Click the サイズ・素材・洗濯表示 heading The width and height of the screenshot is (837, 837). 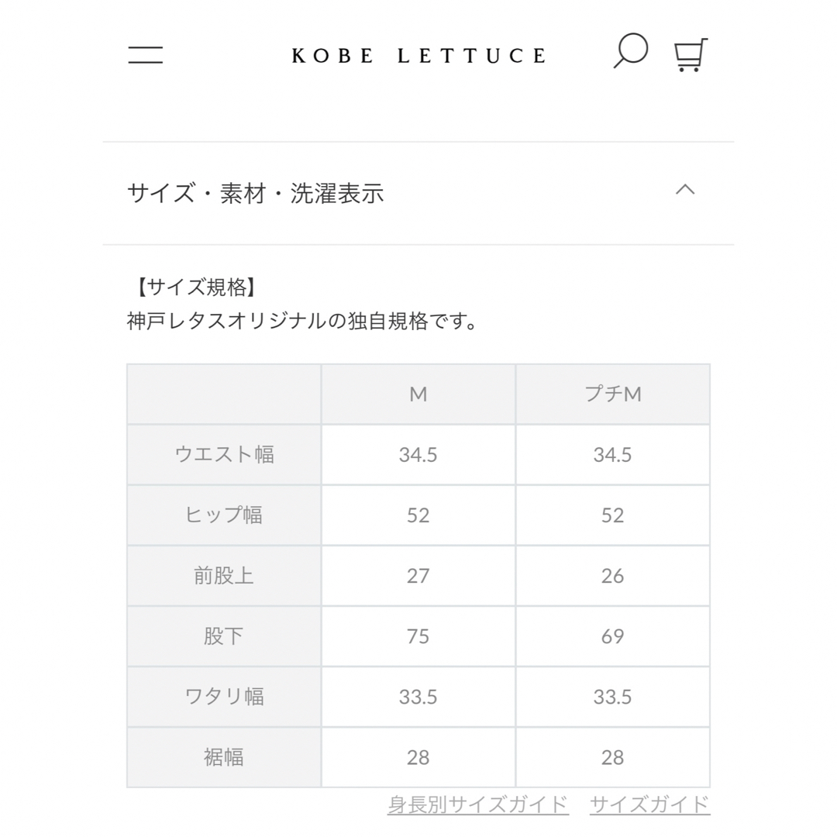(x=255, y=193)
